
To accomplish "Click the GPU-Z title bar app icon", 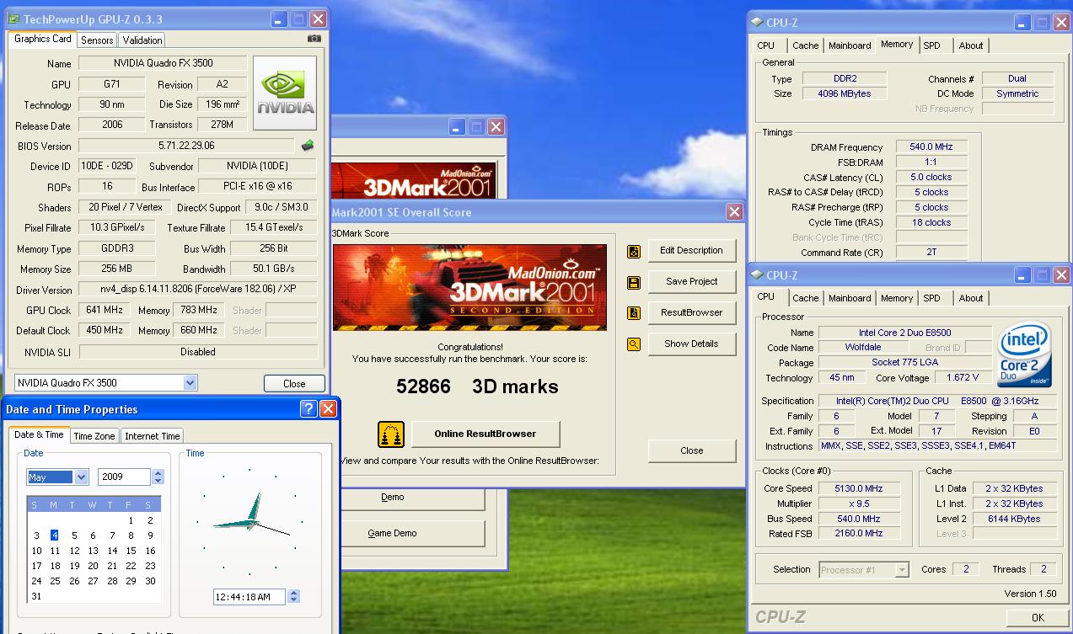I will [x=13, y=19].
